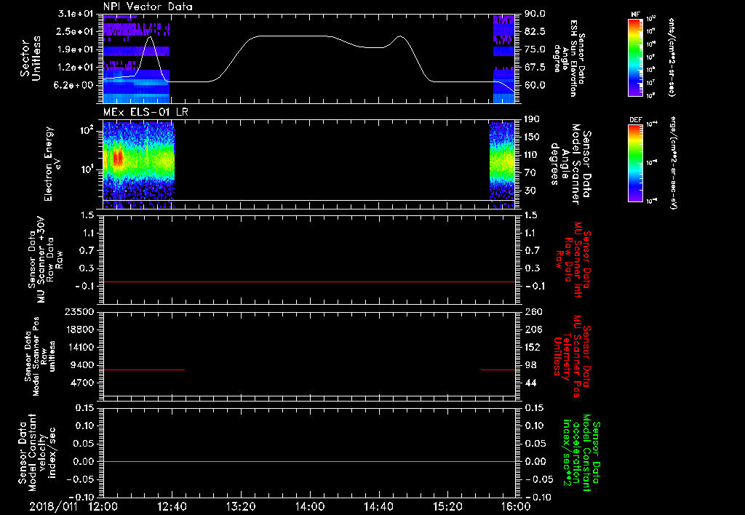Screen dimensions: 745x515
Task: Click the "DEF" label above the color bar
Action: click(636, 120)
